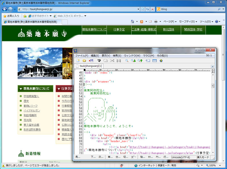Click the script error warning icon in IE status bar

pos(3,165)
